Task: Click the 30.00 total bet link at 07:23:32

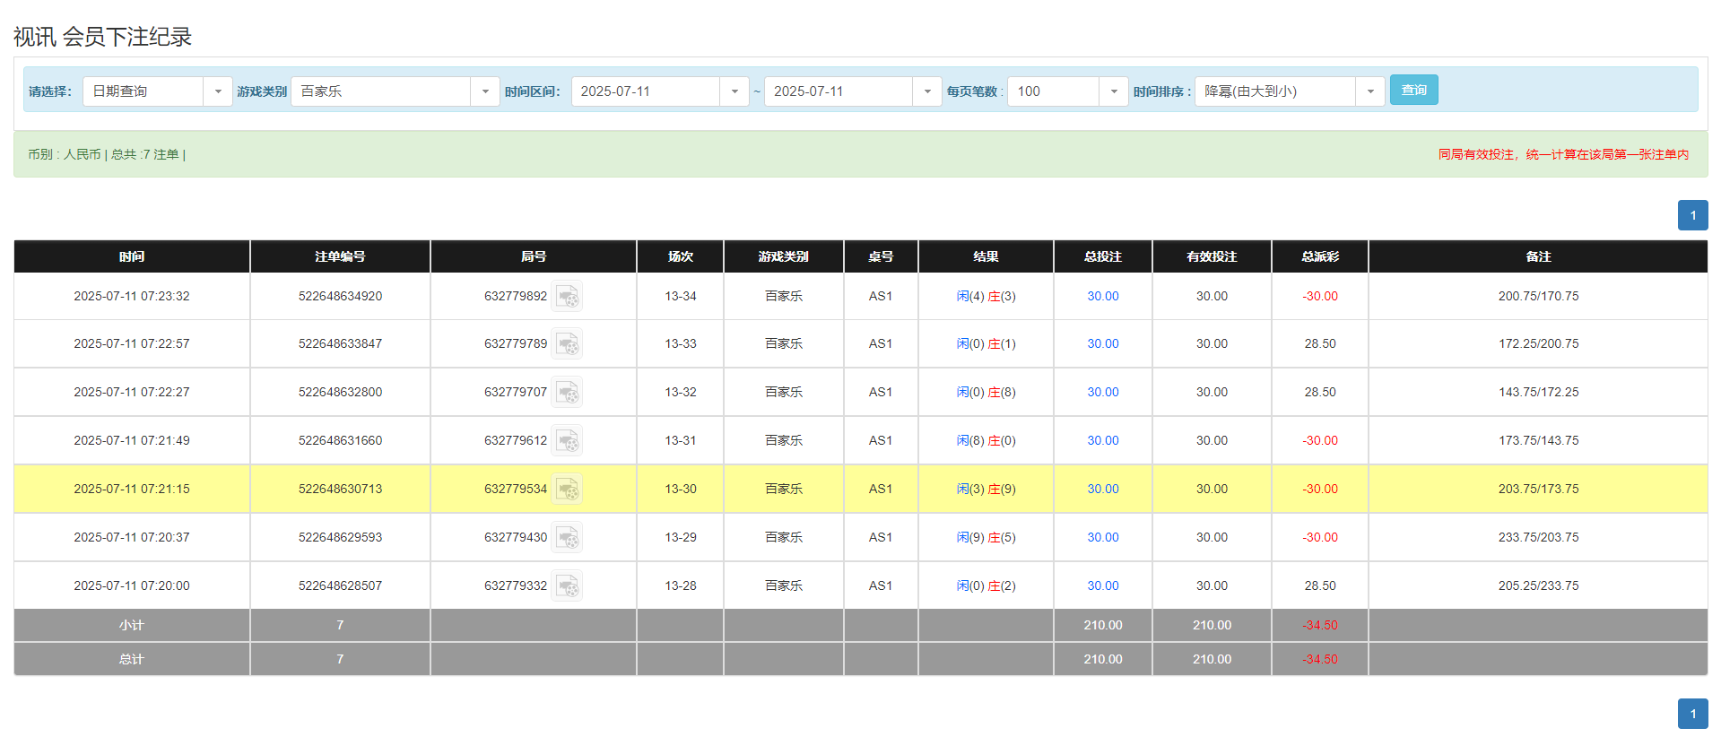Action: click(1102, 297)
